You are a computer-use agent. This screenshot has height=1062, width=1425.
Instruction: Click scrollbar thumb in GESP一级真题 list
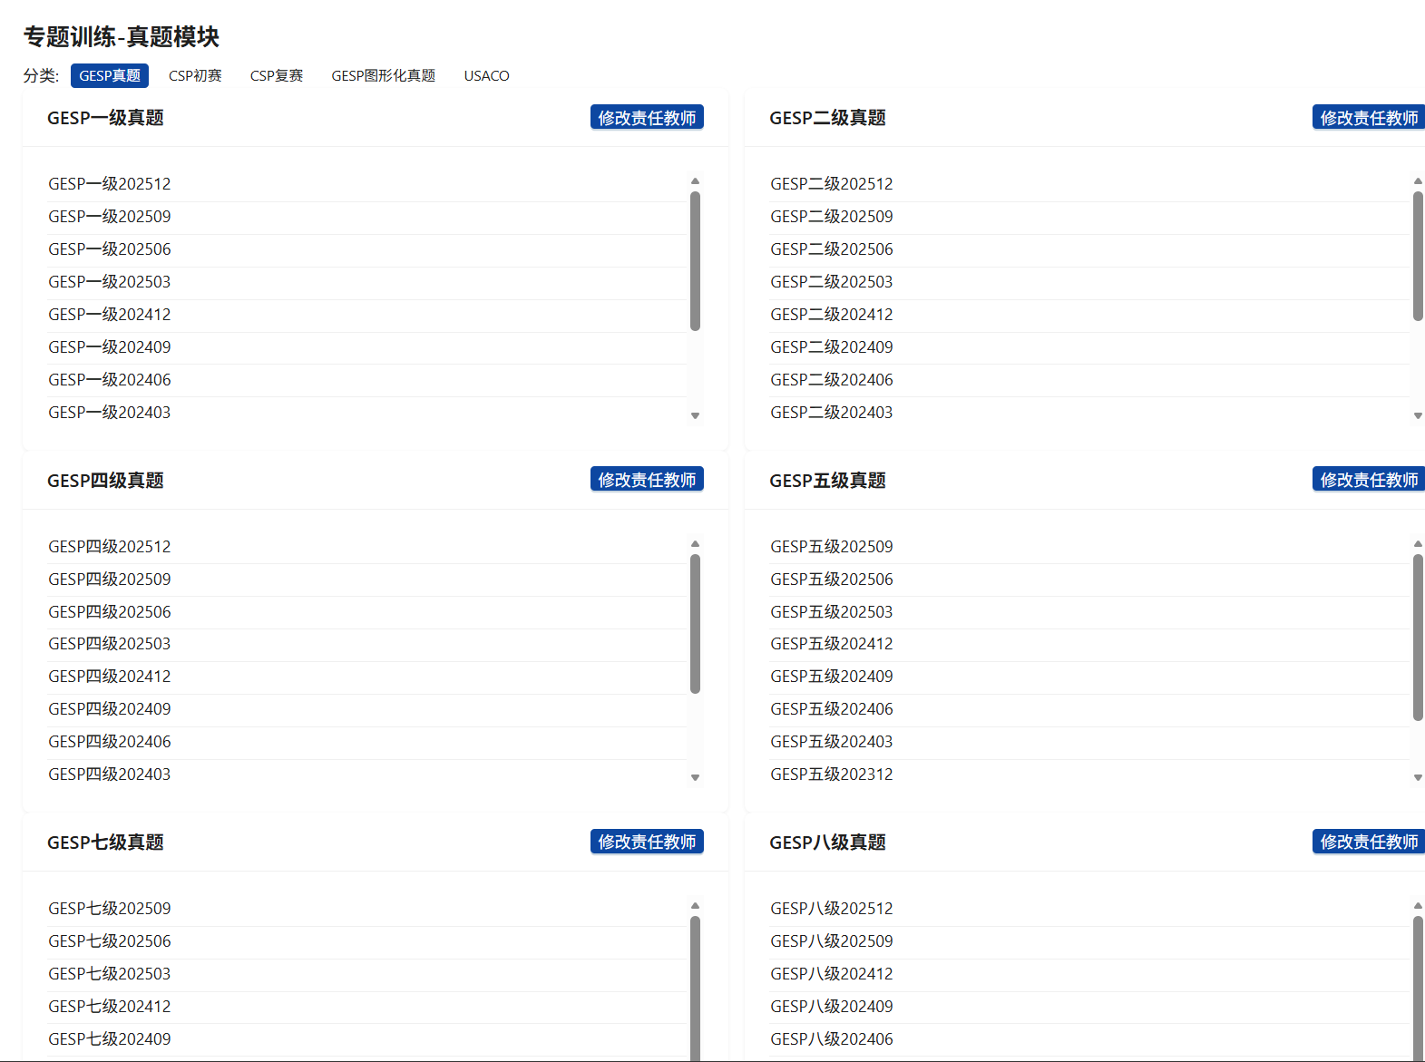[695, 261]
